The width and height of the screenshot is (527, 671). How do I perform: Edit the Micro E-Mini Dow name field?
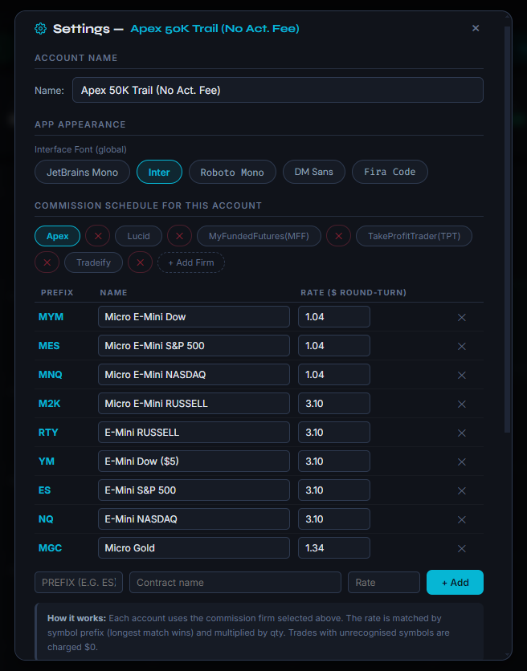pos(194,317)
